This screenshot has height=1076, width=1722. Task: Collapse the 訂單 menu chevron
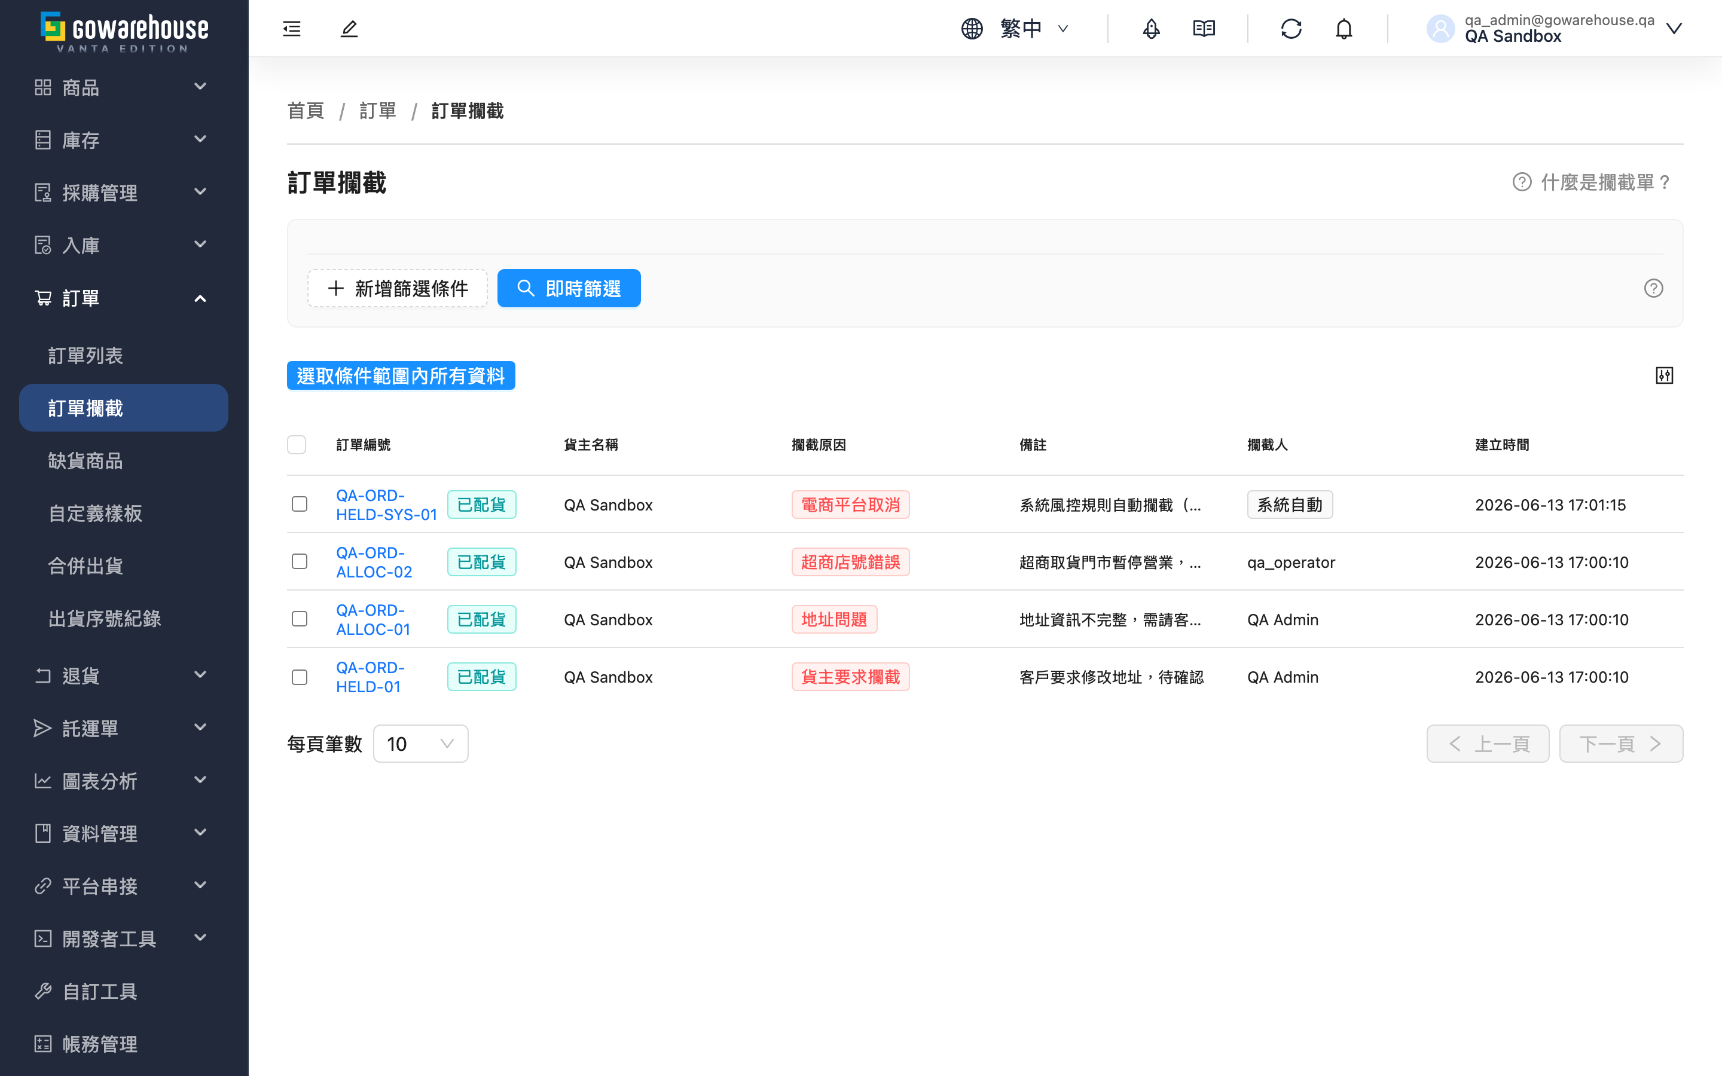click(x=201, y=298)
